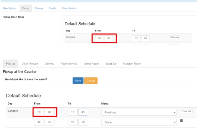
Task: Click the Menu column header
Action: (x=105, y=104)
